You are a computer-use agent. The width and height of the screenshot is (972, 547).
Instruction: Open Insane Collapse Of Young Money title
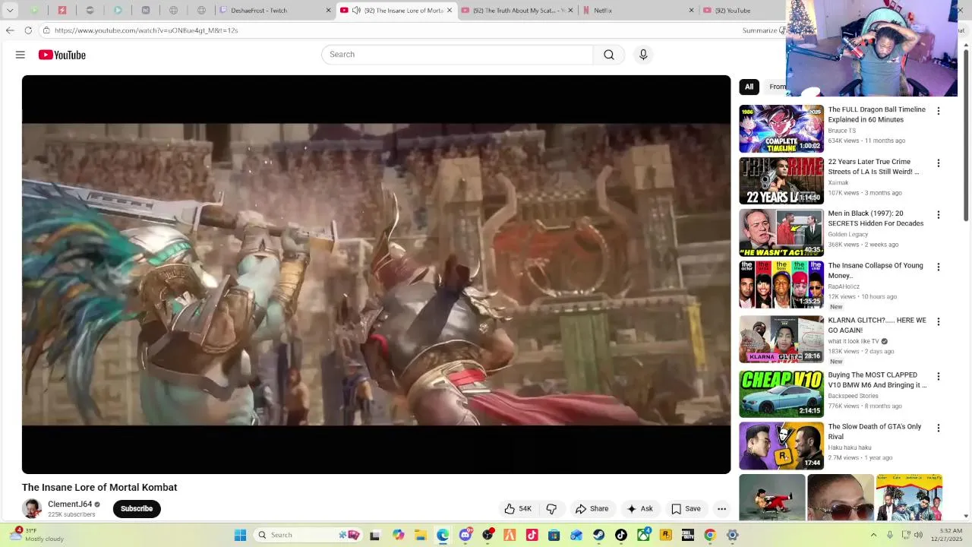tap(876, 270)
